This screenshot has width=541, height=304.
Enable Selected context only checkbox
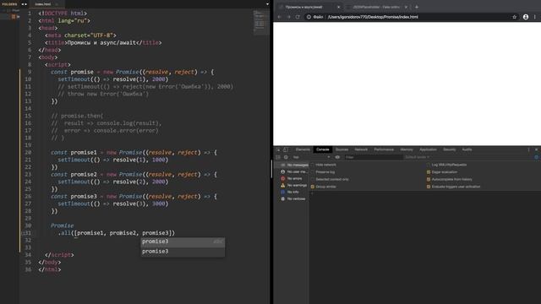click(313, 179)
